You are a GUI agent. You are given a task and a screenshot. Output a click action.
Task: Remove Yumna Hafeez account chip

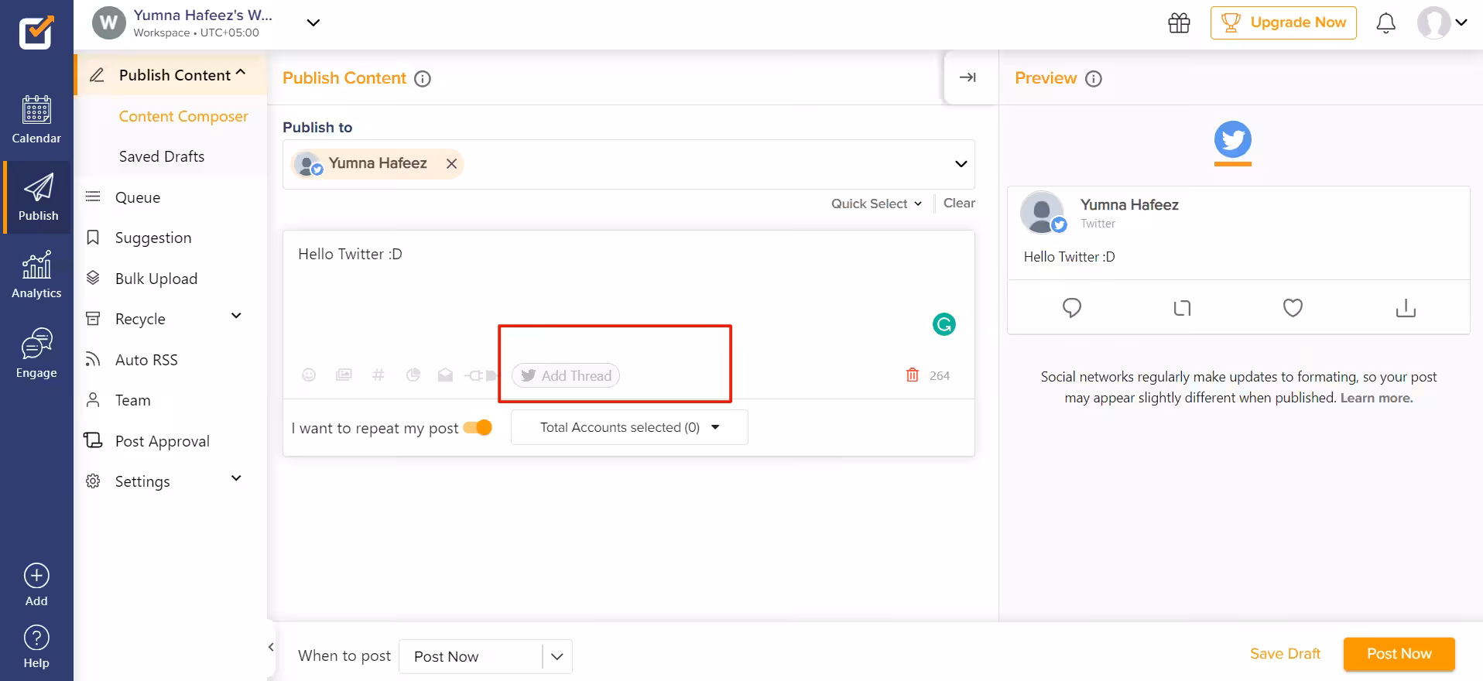click(451, 163)
